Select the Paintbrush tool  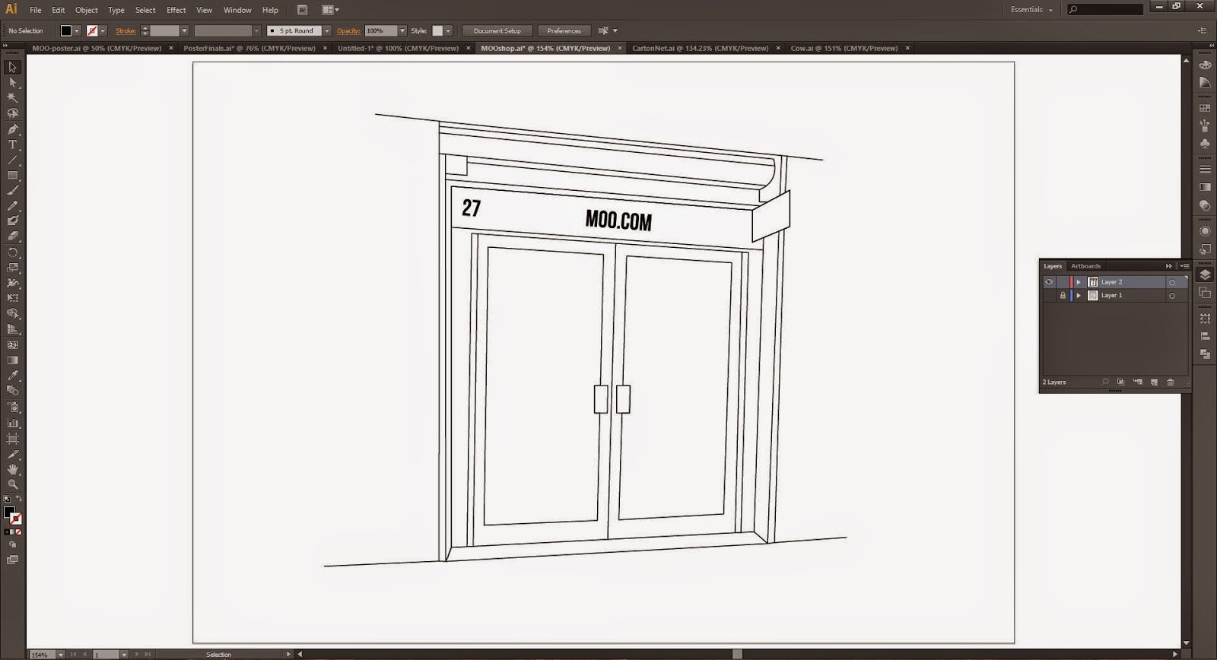12,191
